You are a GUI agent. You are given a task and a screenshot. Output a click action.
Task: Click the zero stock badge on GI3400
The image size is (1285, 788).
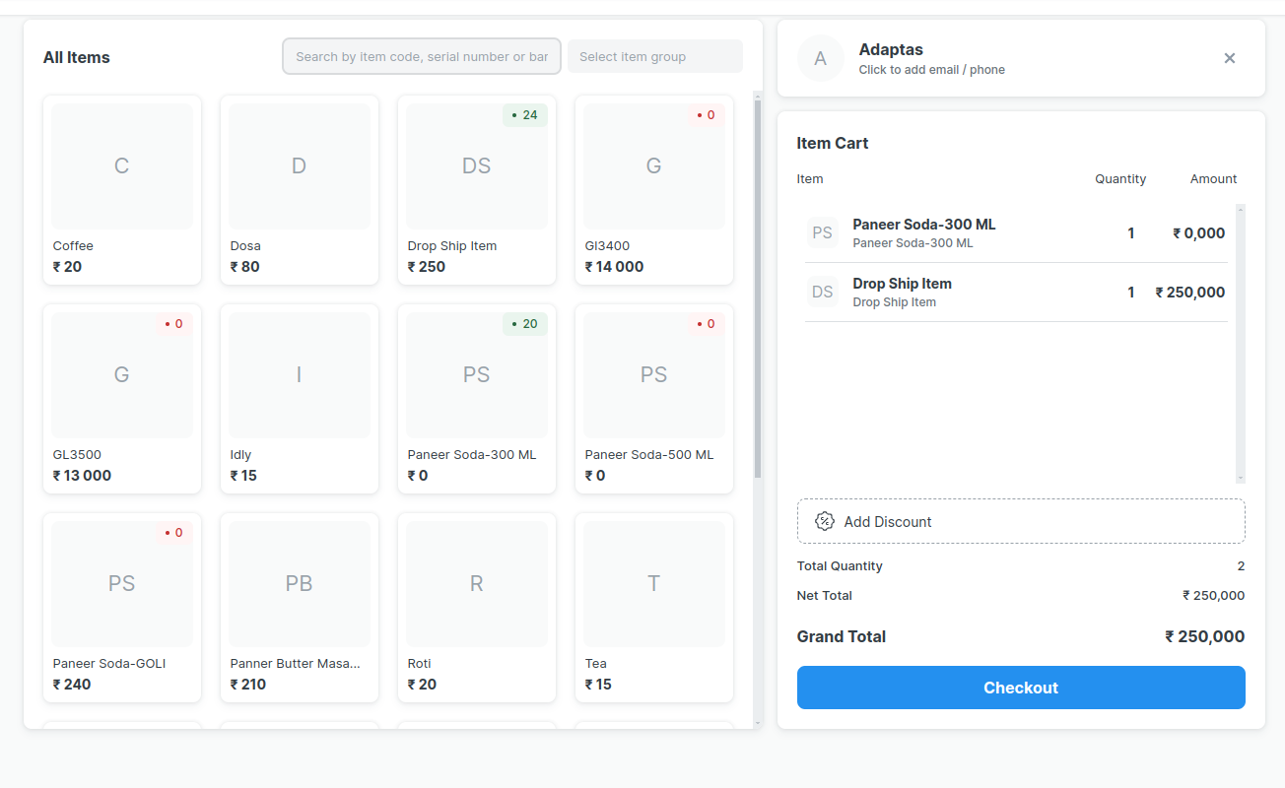pyautogui.click(x=707, y=115)
